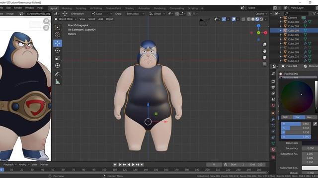The width and height of the screenshot is (318, 178).
Task: Open the Edit menu
Action: click(8, 8)
